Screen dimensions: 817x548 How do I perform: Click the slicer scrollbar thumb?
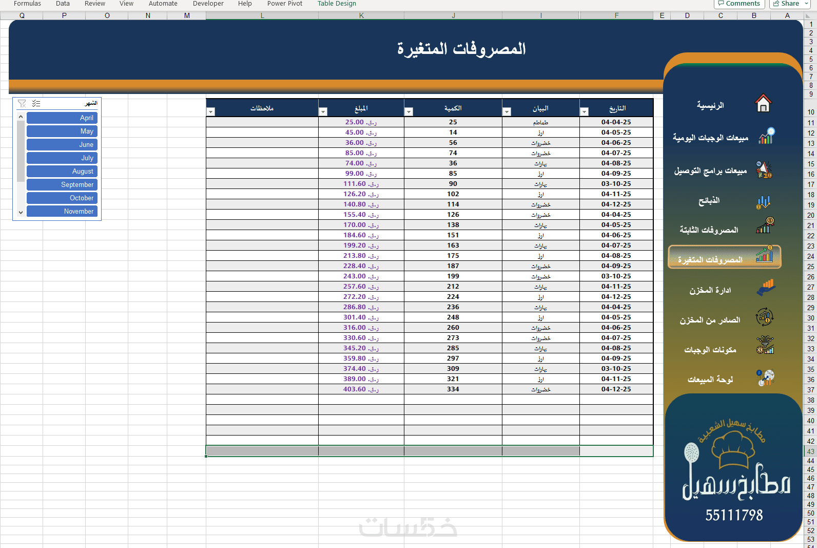point(21,152)
